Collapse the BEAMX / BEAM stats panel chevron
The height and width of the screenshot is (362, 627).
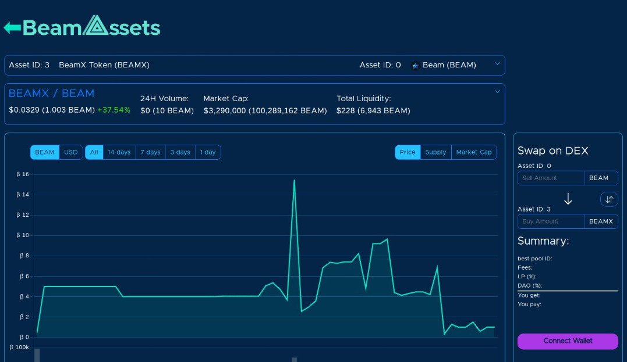point(497,91)
